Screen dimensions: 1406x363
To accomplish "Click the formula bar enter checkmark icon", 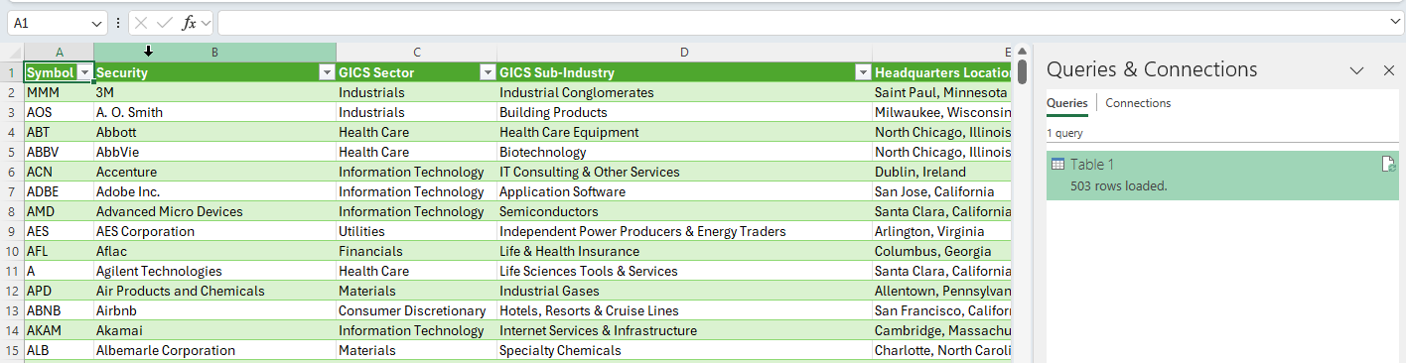I will coord(165,23).
